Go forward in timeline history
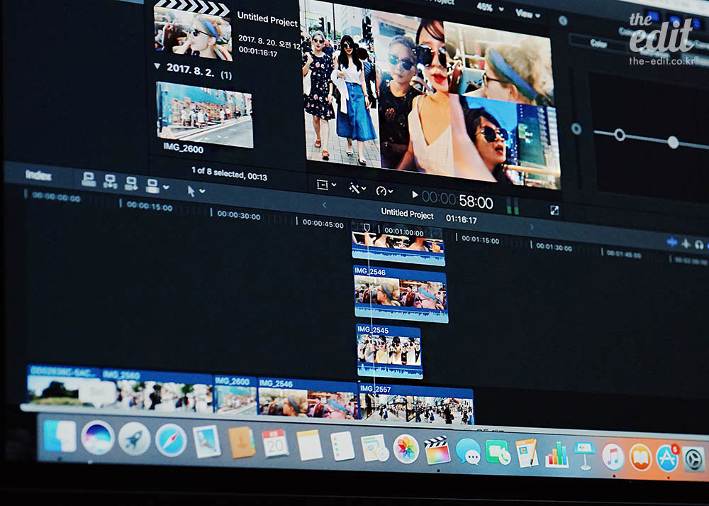The image size is (709, 506). click(x=532, y=226)
